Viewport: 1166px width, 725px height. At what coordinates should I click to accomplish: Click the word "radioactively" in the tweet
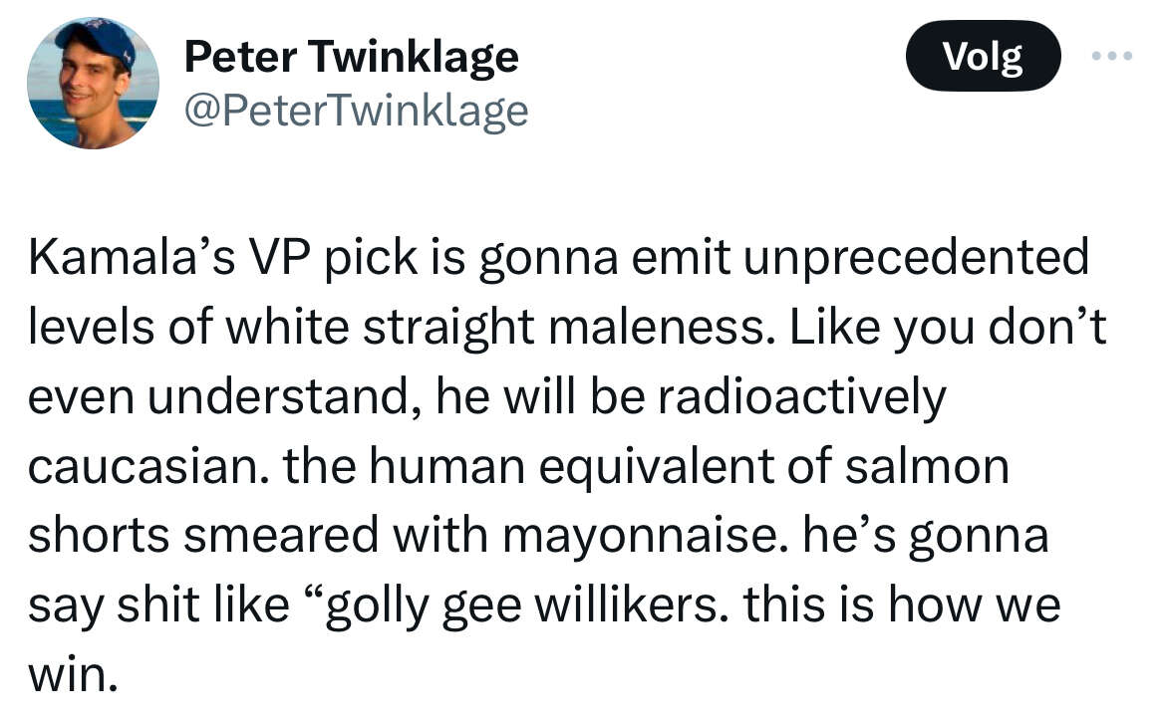[801, 397]
